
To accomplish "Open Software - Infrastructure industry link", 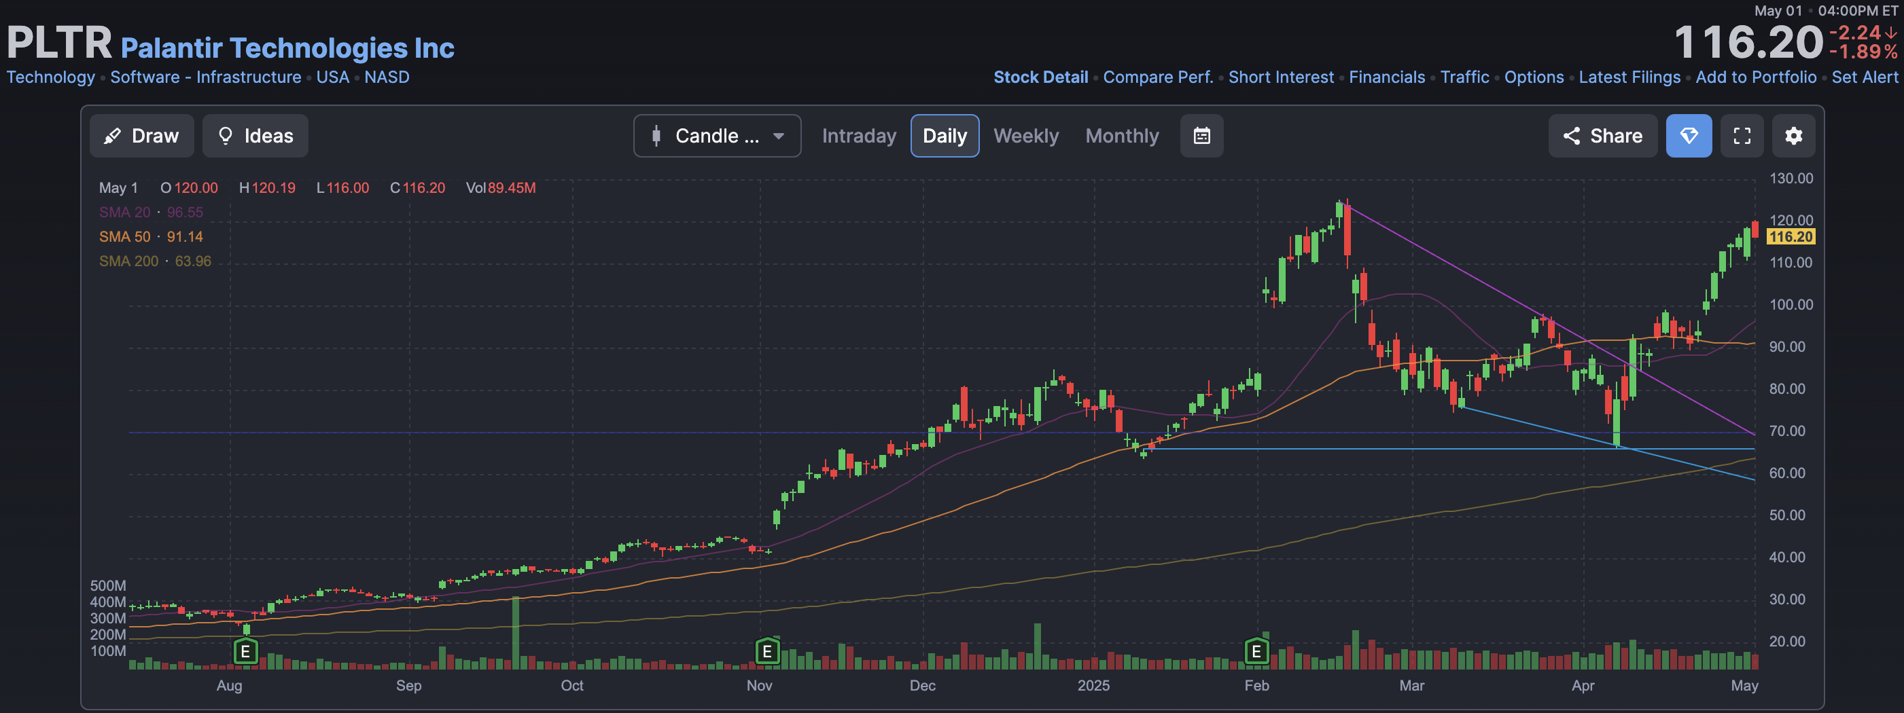I will [205, 77].
